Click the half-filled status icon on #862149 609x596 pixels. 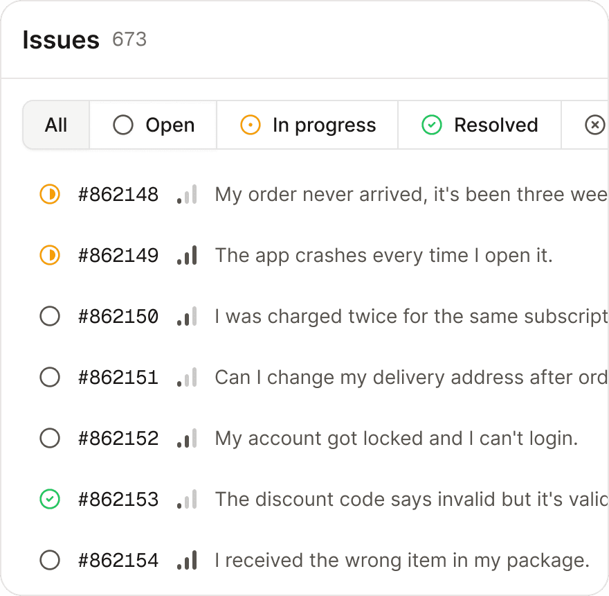click(x=50, y=255)
